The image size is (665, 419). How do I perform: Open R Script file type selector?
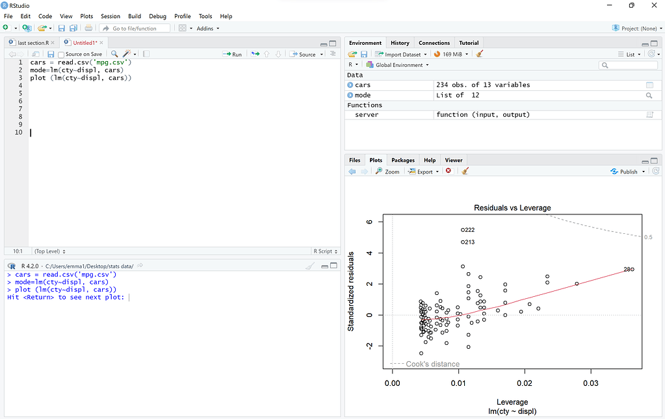325,251
